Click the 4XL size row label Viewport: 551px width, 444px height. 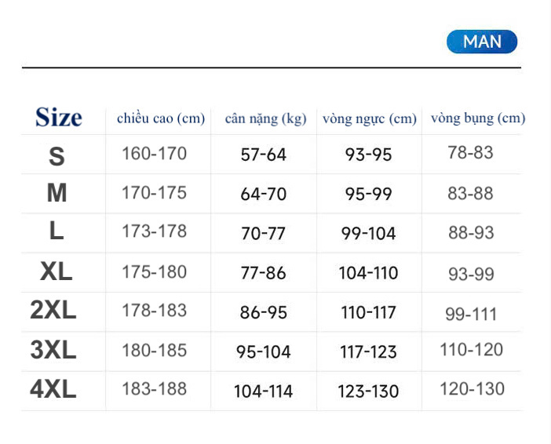point(53,389)
